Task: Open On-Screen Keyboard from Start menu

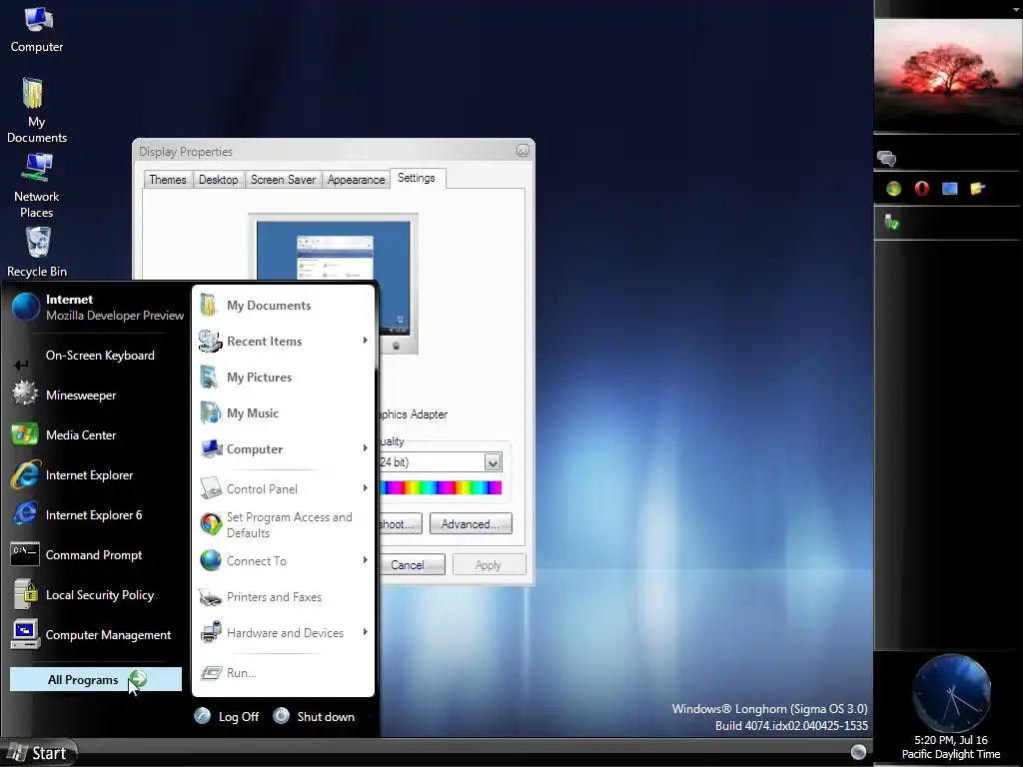Action: click(97, 356)
